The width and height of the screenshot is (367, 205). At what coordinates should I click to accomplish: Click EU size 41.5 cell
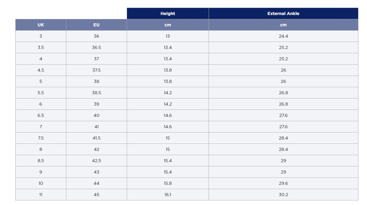pos(96,138)
